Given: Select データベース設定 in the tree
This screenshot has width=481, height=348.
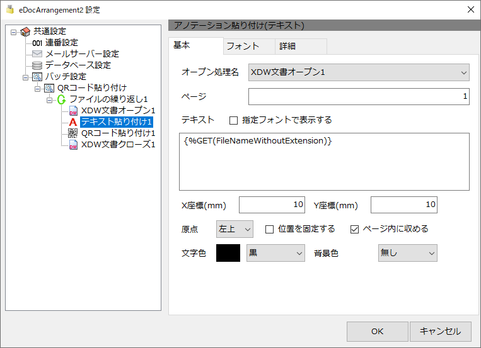Looking at the screenshot, I should (x=78, y=65).
